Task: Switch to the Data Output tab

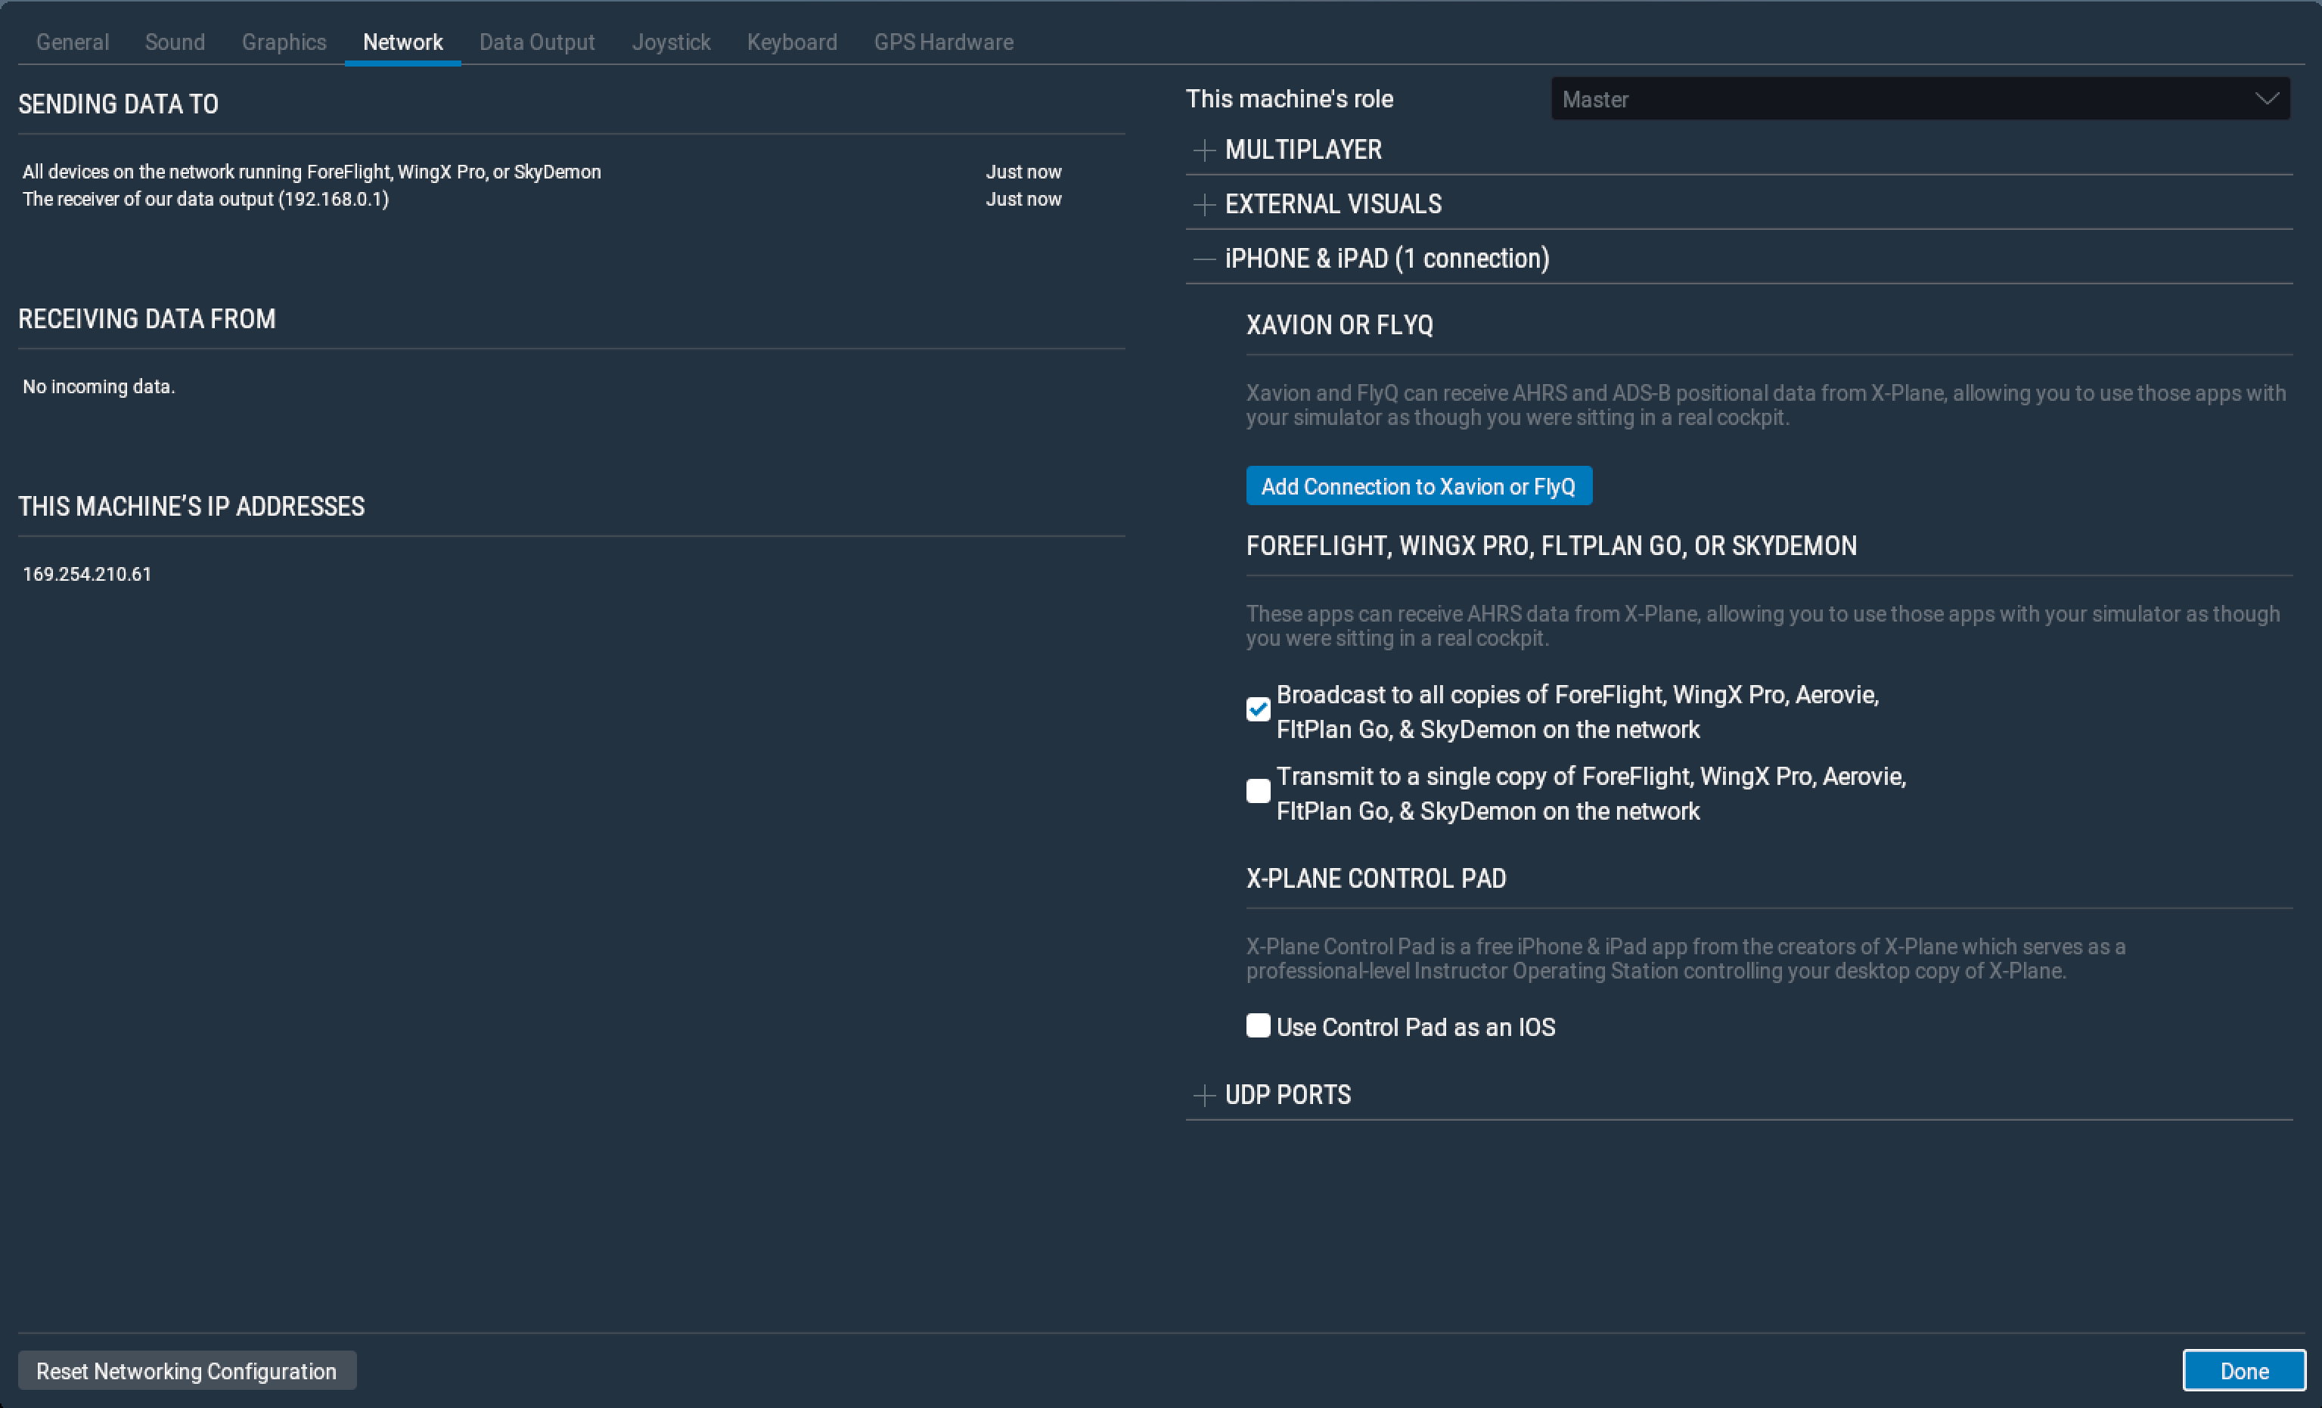Action: [536, 42]
